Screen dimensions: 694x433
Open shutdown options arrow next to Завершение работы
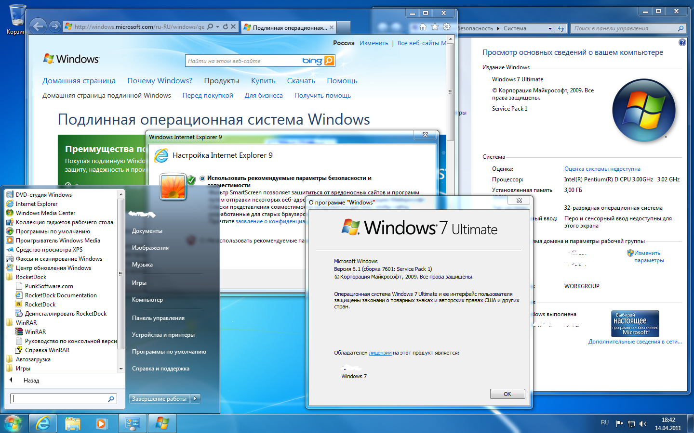pyautogui.click(x=195, y=399)
